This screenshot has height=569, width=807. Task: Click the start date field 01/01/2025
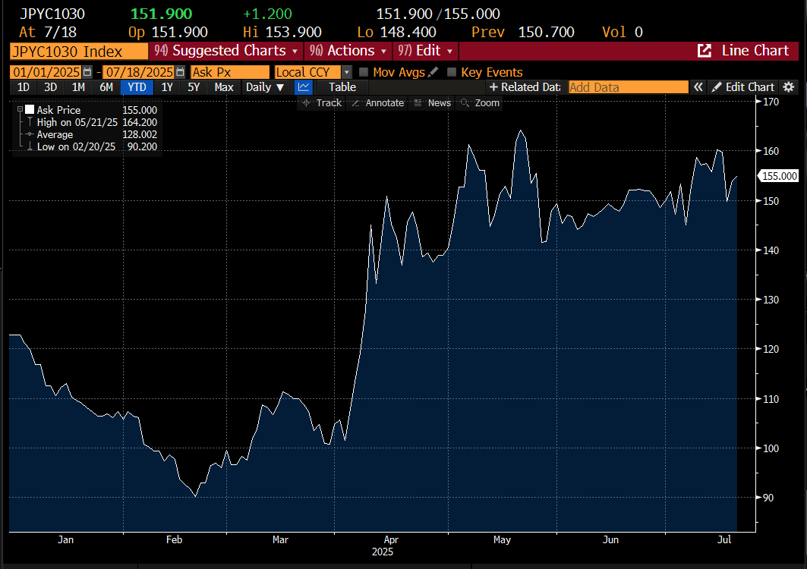(x=47, y=72)
